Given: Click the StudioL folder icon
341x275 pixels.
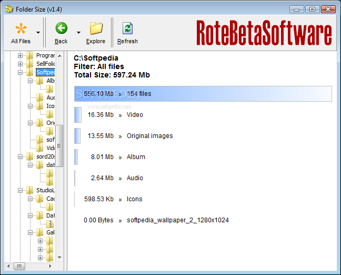Looking at the screenshot, I should pyautogui.click(x=29, y=190).
